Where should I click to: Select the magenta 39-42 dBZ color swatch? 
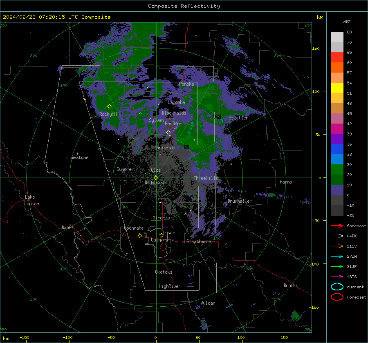[337, 129]
